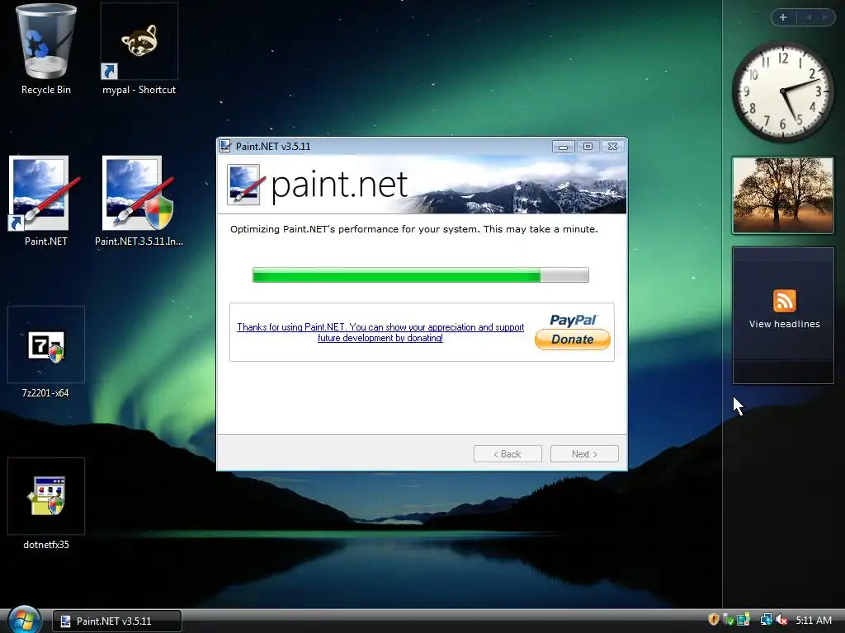Open the donation appreciation link
845x633 pixels.
(x=380, y=332)
